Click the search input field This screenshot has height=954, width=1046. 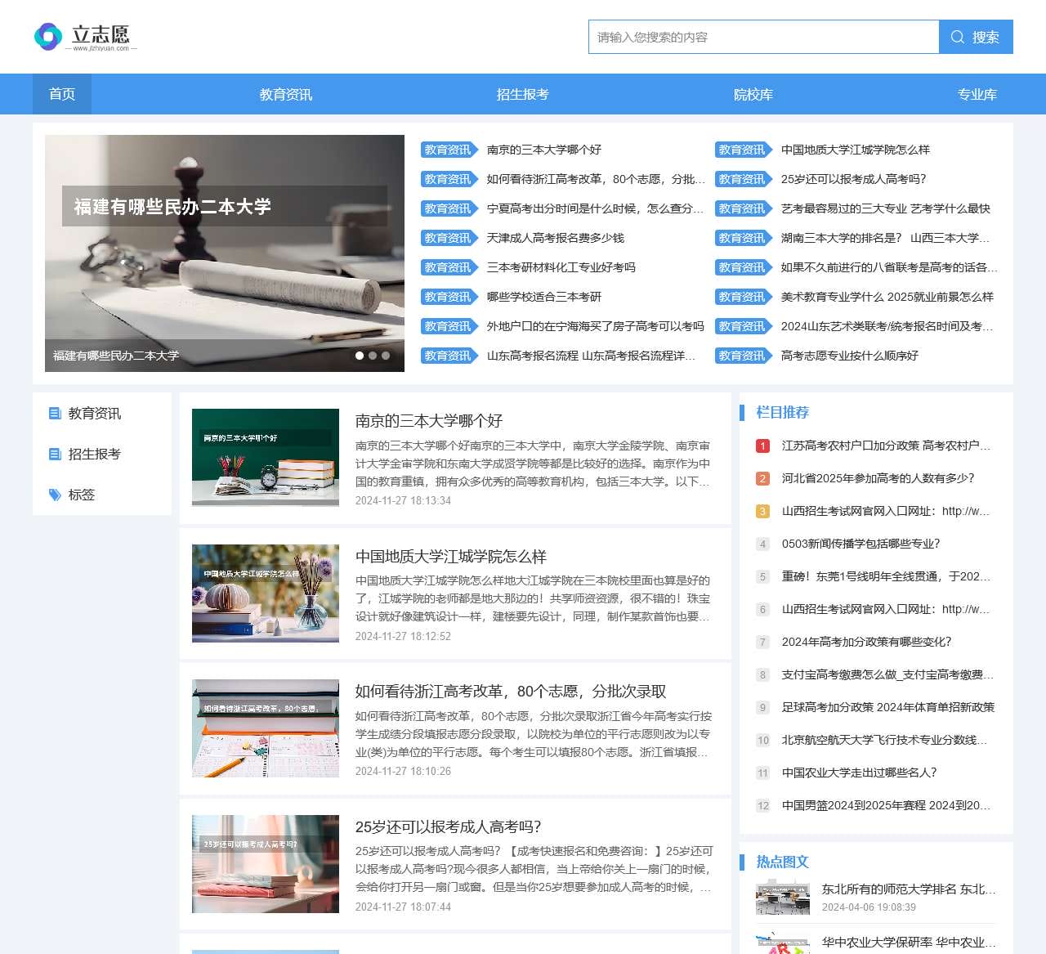coord(763,37)
